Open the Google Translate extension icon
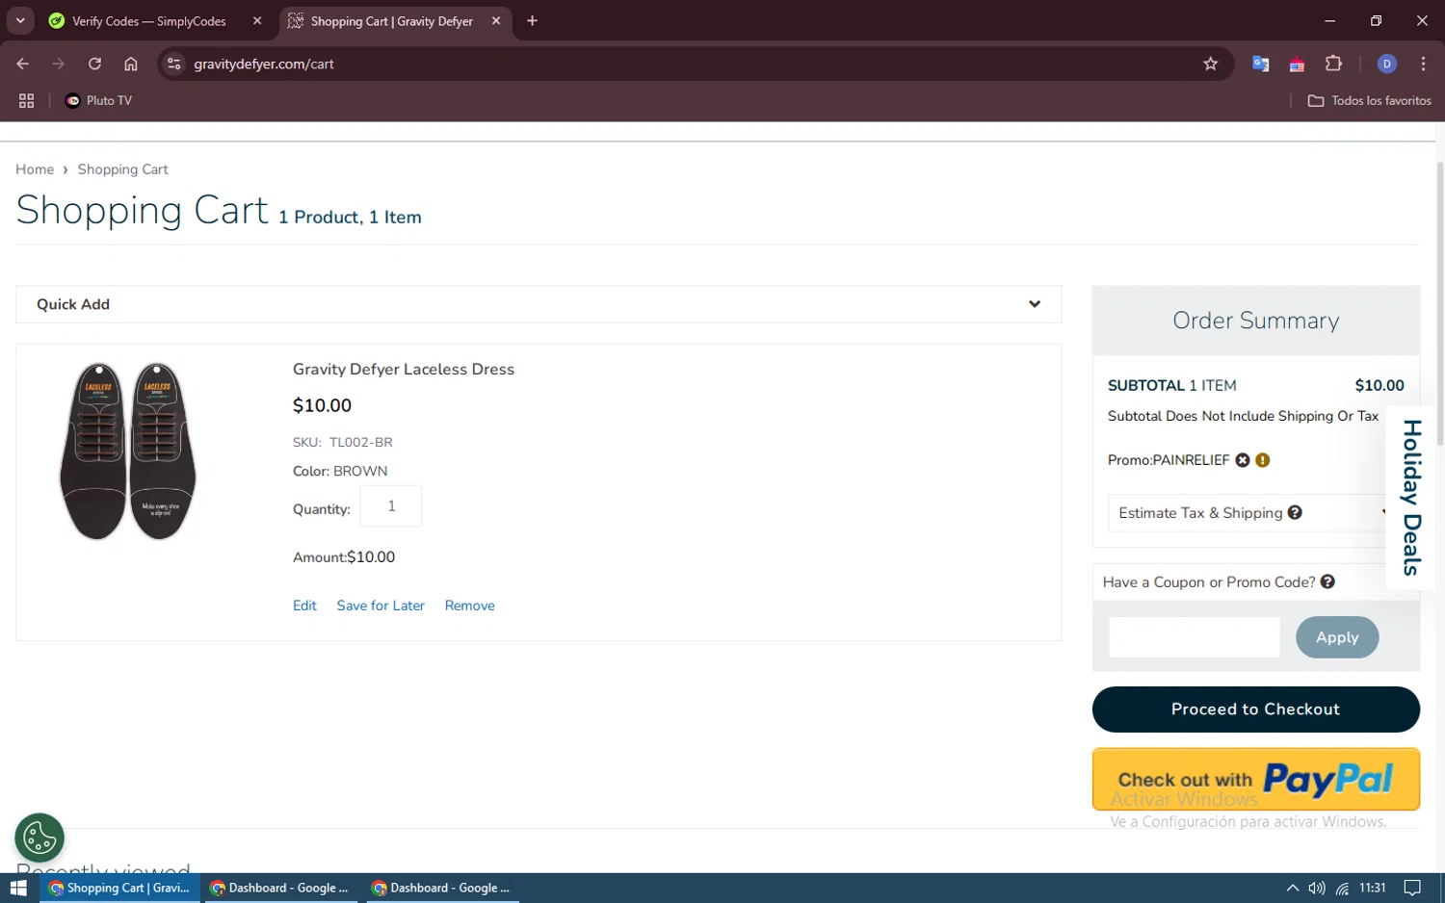 tap(1260, 64)
